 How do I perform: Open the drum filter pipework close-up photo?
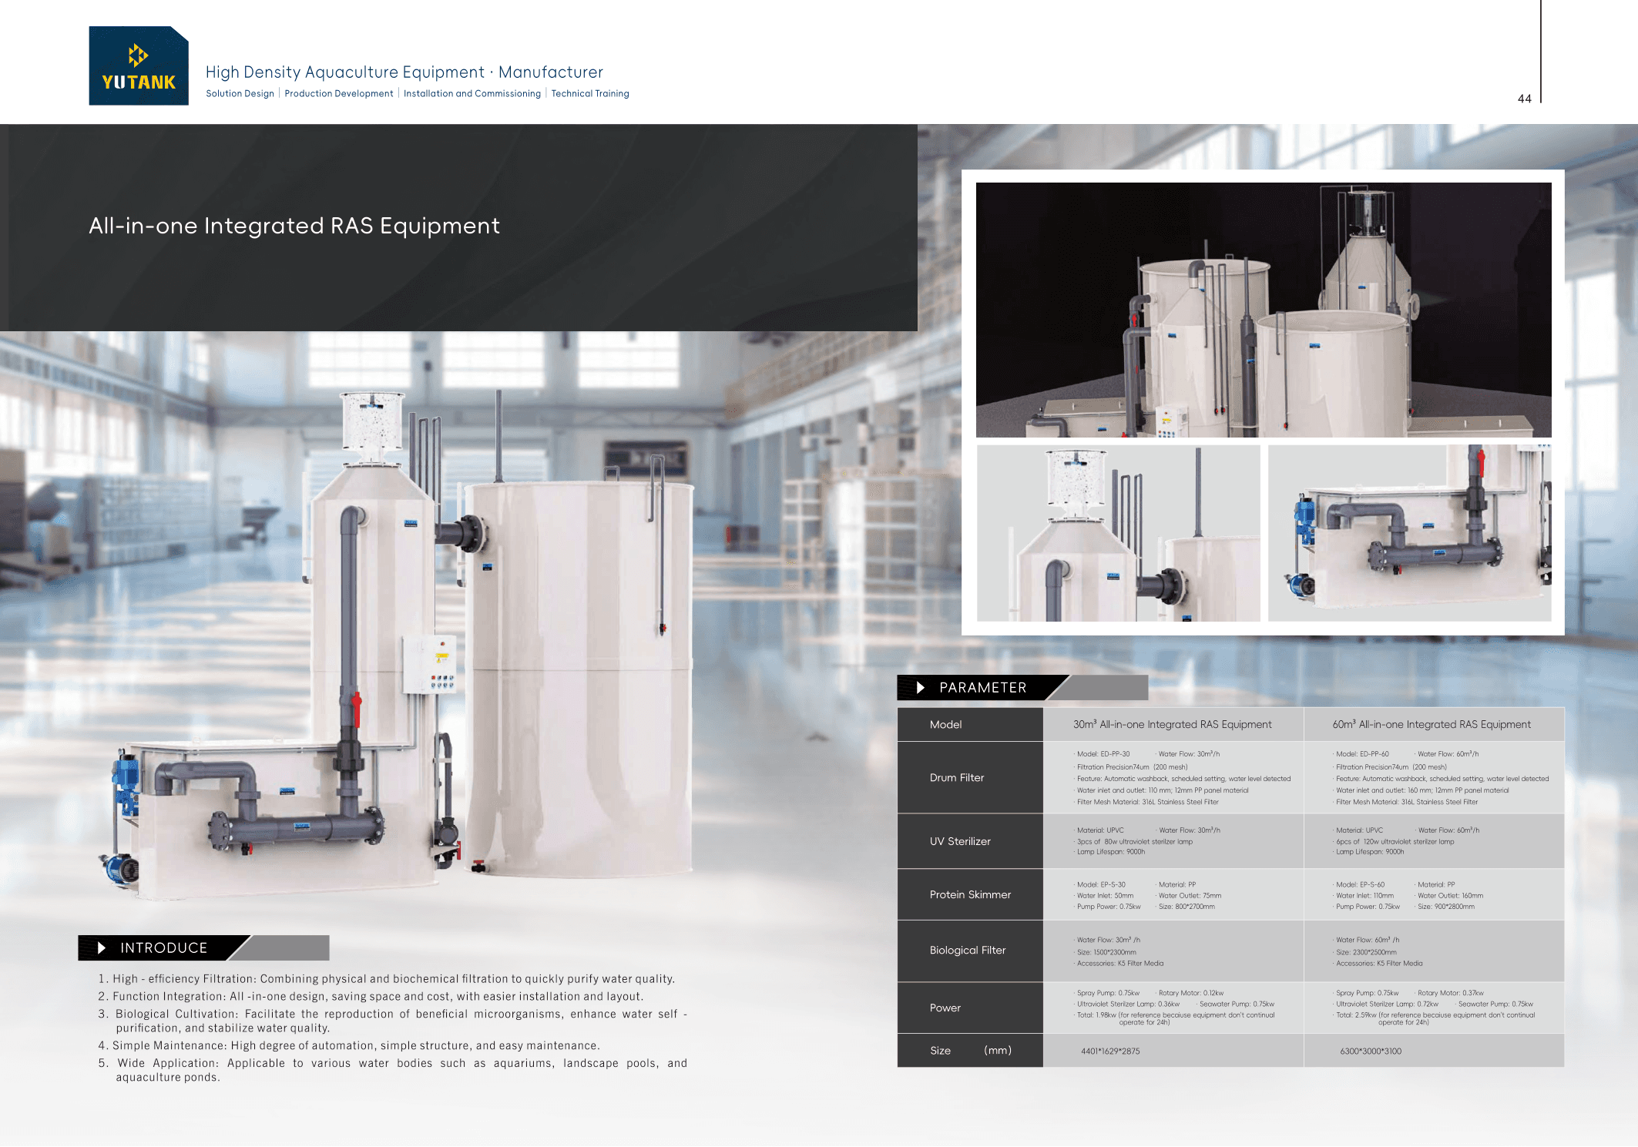click(1409, 533)
